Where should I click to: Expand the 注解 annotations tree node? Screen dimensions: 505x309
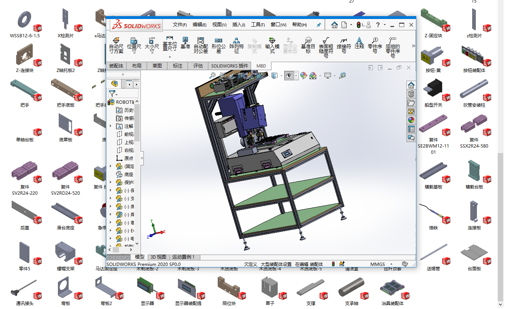(x=111, y=126)
